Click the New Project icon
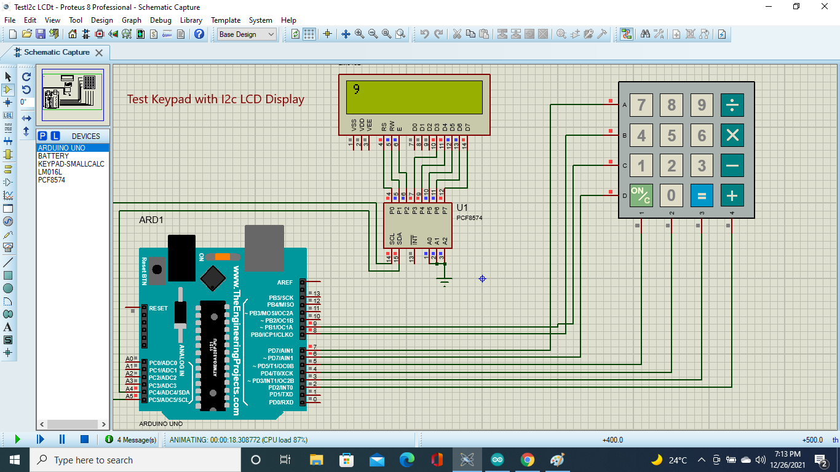The width and height of the screenshot is (840, 472). click(12, 34)
